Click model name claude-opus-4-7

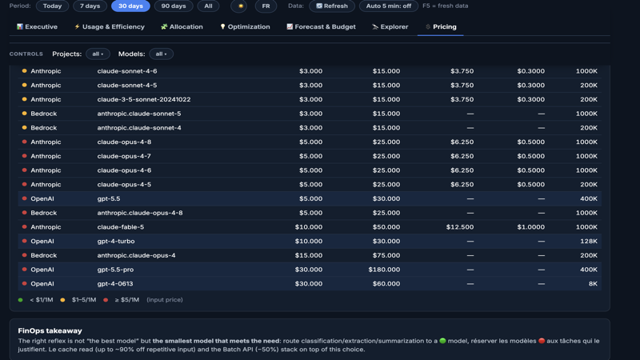[x=124, y=156]
